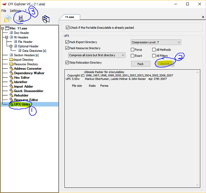
Task: Close the 11.exe tab panel
Action: point(203,17)
